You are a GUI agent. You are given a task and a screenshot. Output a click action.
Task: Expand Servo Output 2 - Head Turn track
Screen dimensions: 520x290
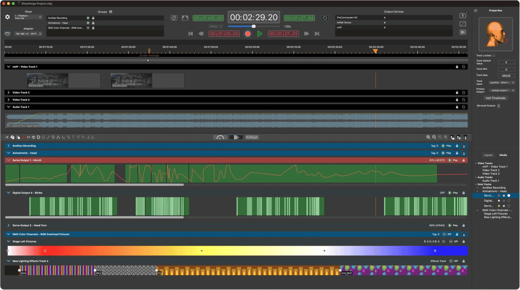8,225
